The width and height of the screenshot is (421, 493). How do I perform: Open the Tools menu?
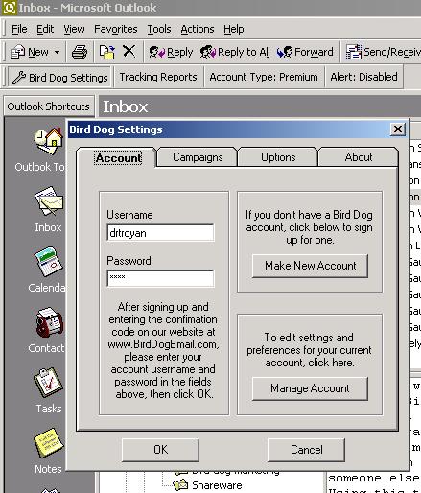[159, 29]
